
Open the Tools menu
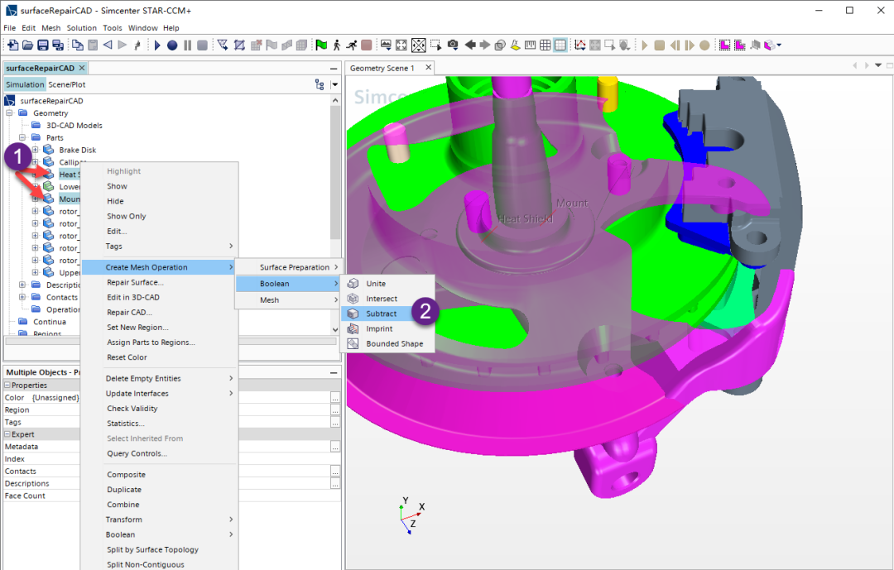click(x=113, y=28)
